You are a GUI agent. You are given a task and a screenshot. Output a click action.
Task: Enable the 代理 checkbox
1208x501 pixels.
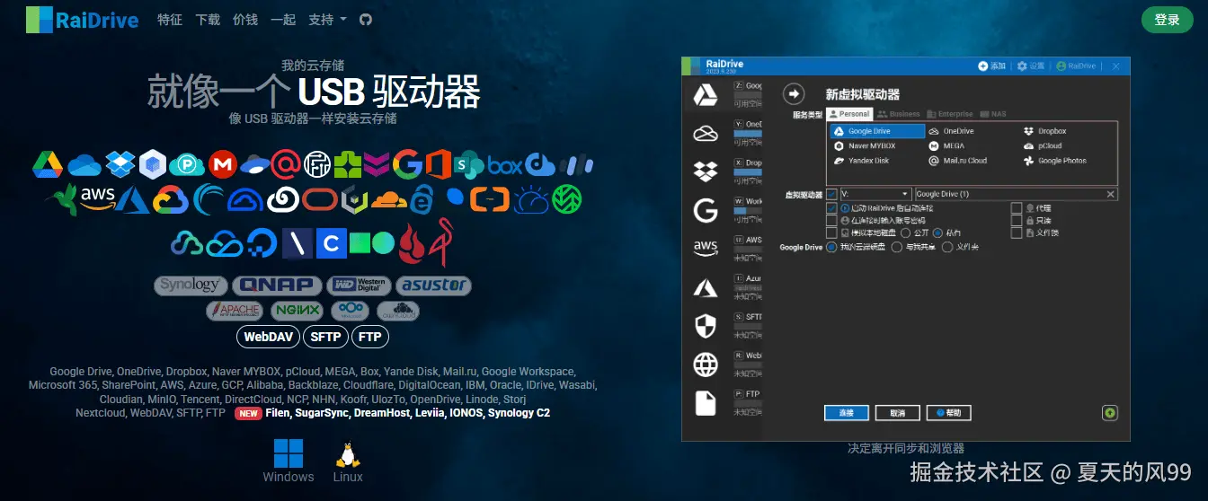point(1017,207)
